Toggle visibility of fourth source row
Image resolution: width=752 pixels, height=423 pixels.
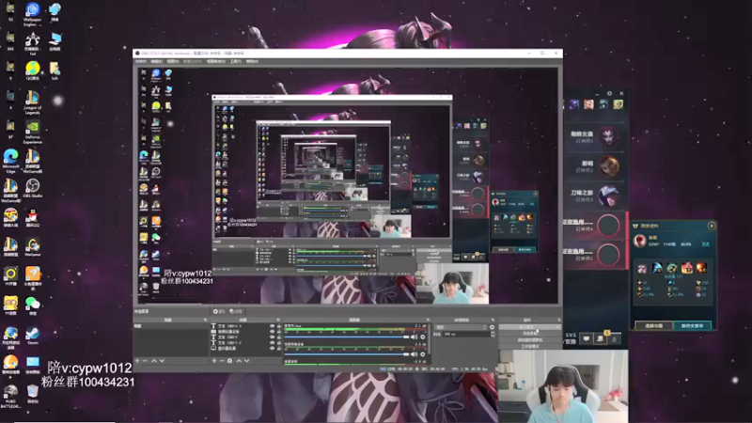(272, 342)
